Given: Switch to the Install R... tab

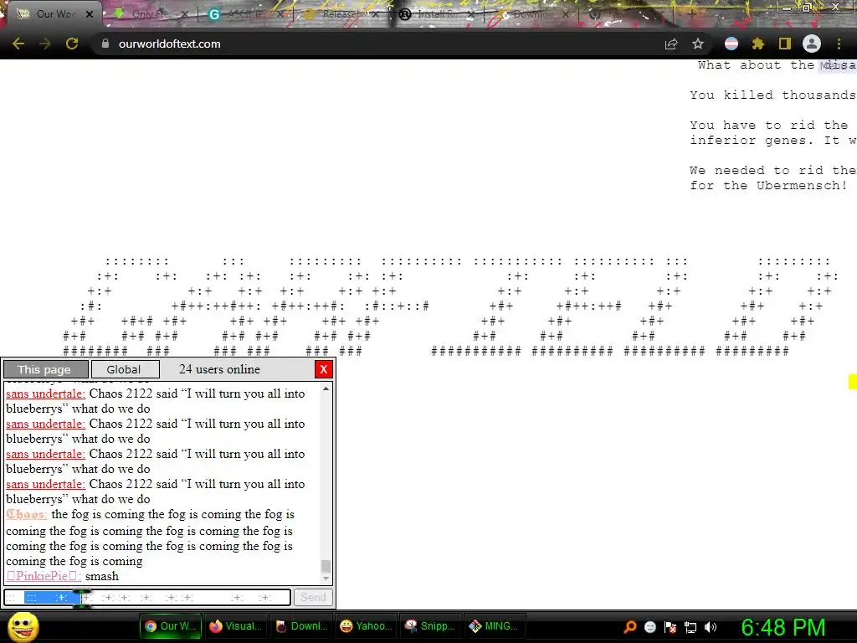Looking at the screenshot, I should pos(434,14).
